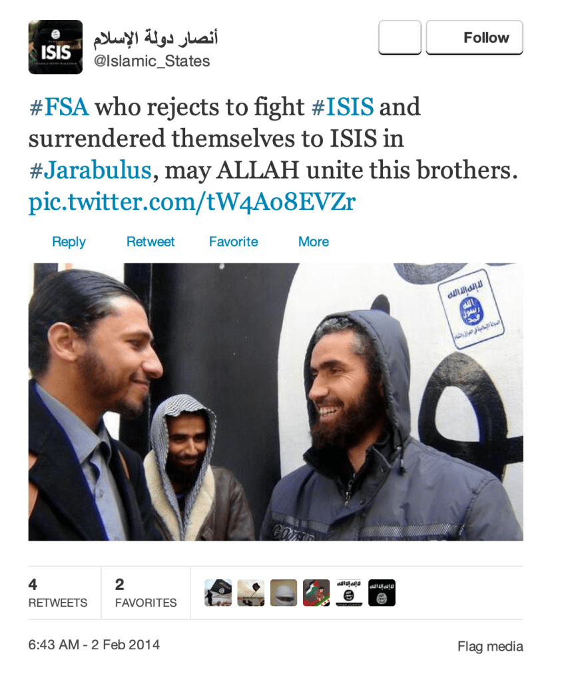Expand the More options menu
568x682 pixels.
tap(314, 241)
